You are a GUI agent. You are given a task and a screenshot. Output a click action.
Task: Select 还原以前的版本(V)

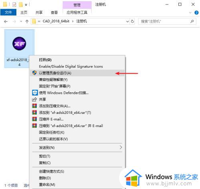pos(77,139)
